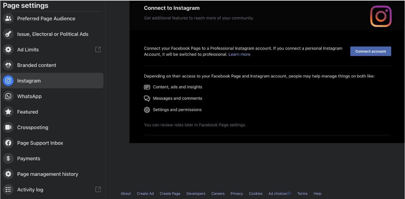The height and width of the screenshot is (199, 405).
Task: Open the Help footer link
Action: 317,194
